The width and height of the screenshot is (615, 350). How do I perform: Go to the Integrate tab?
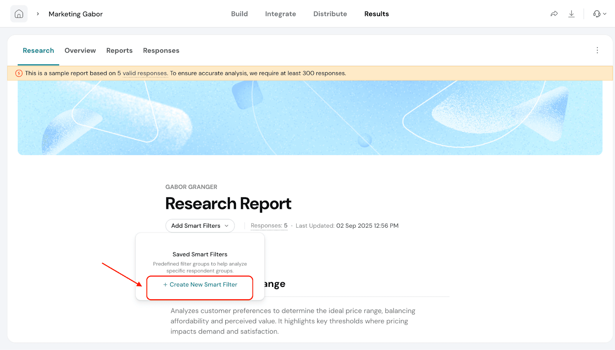click(x=280, y=14)
